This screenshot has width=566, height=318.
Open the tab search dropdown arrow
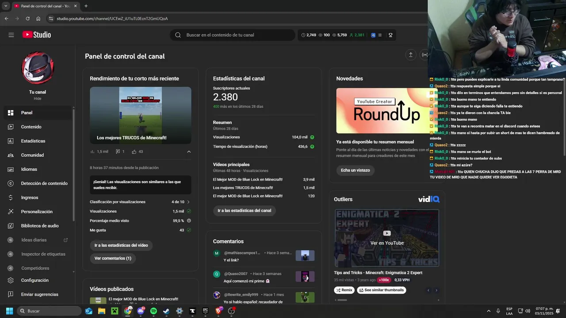pyautogui.click(x=5, y=6)
